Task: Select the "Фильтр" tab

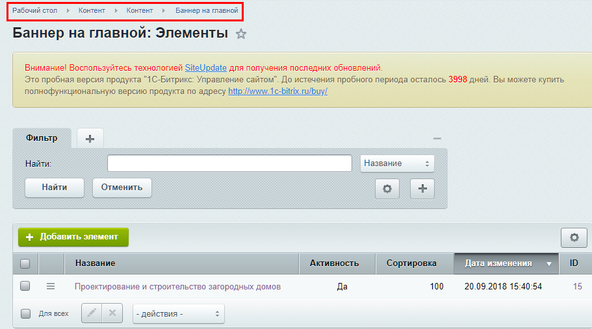Action: (42, 138)
